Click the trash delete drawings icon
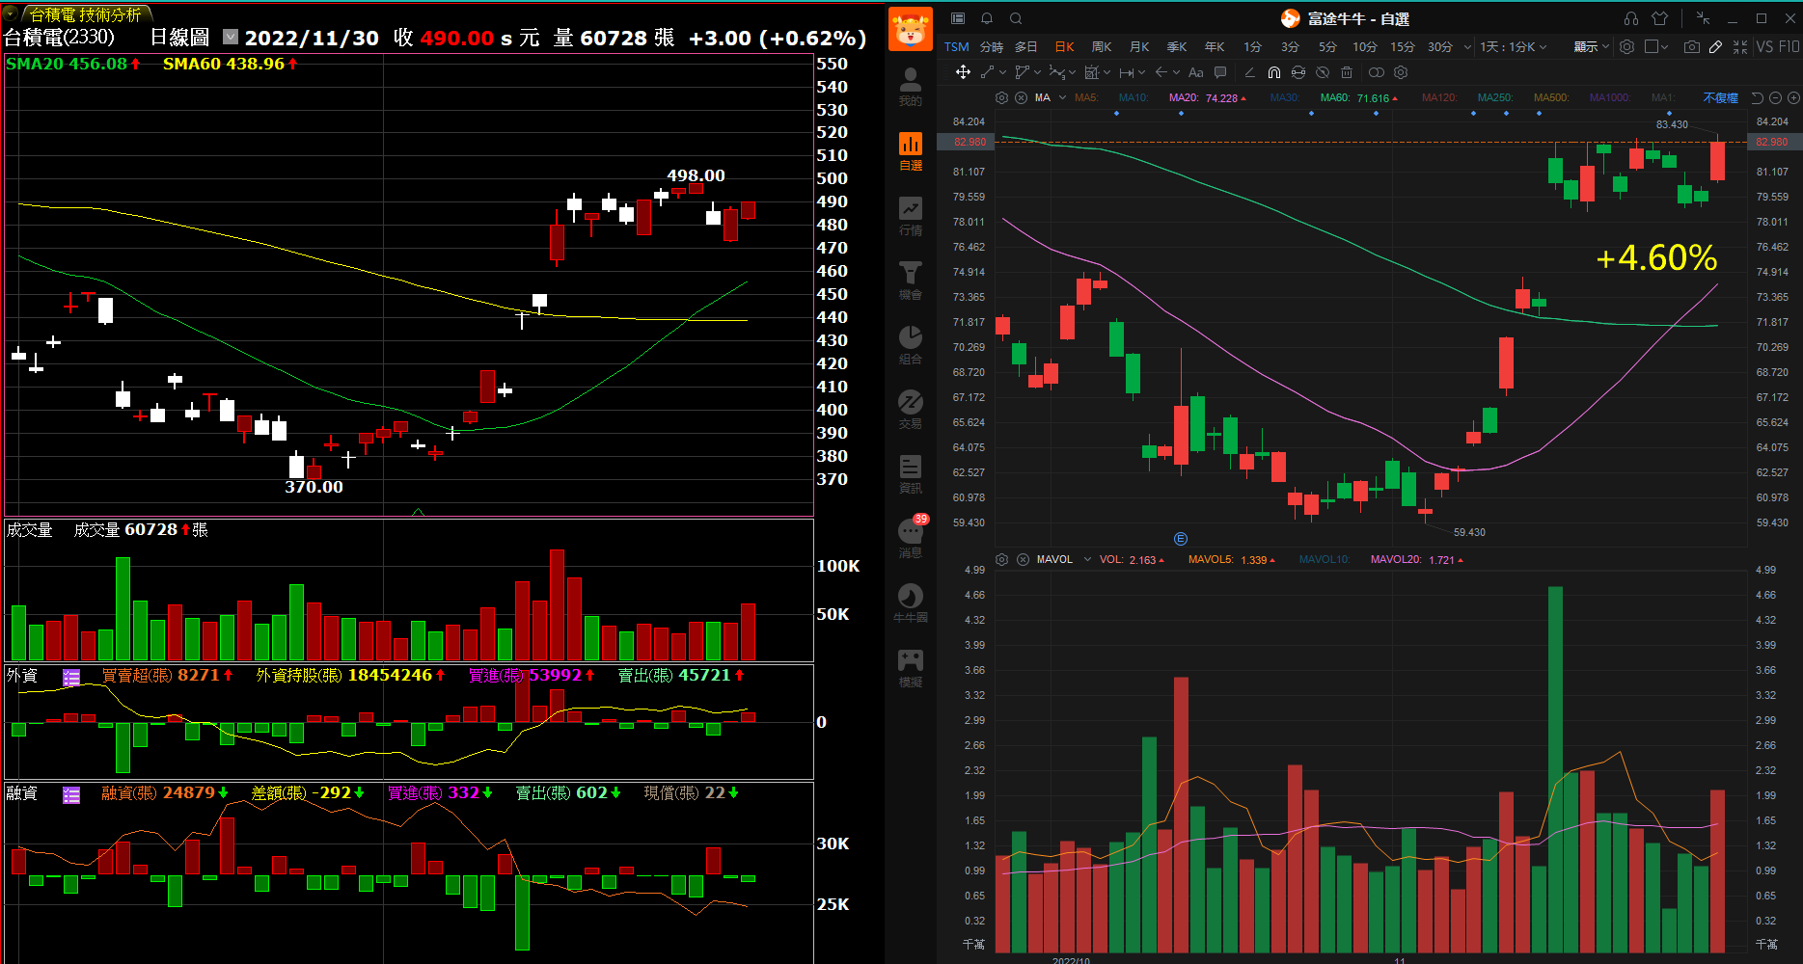 pos(1347,72)
